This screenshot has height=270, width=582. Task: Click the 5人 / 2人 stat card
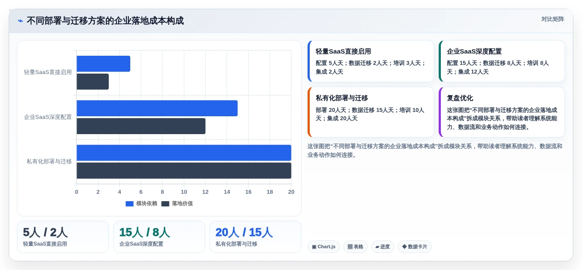pyautogui.click(x=63, y=237)
